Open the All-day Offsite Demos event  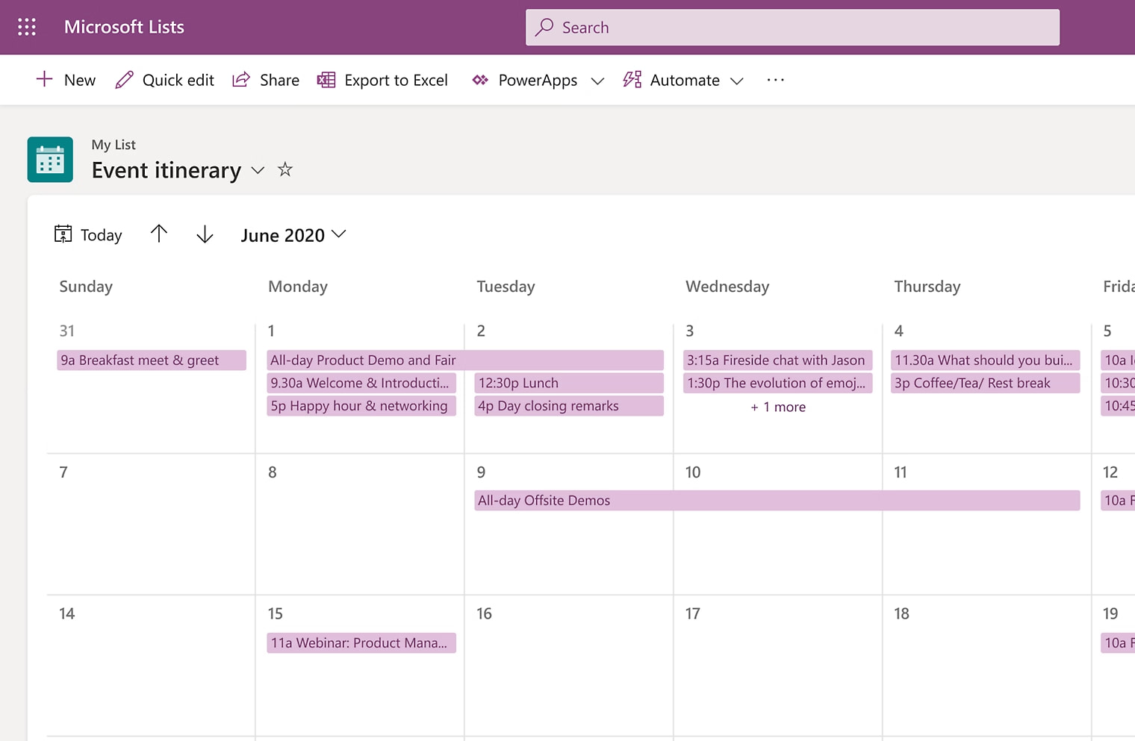click(x=777, y=501)
